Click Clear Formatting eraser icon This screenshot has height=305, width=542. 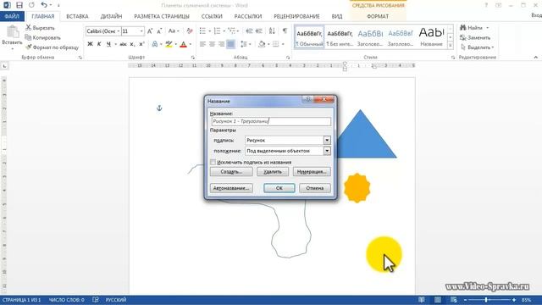coord(190,31)
